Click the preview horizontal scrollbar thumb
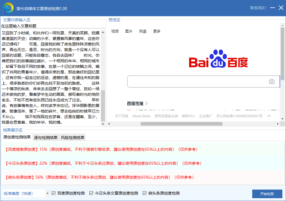286x201 pixels. pos(182,124)
